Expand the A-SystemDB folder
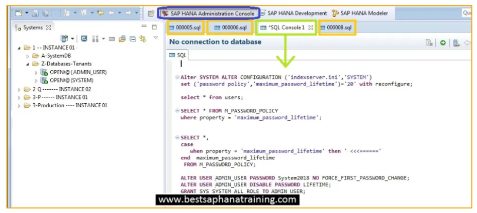477x213 pixels. tap(28, 56)
